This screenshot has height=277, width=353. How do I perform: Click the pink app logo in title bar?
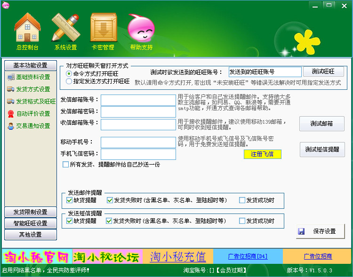[x=5, y=5]
